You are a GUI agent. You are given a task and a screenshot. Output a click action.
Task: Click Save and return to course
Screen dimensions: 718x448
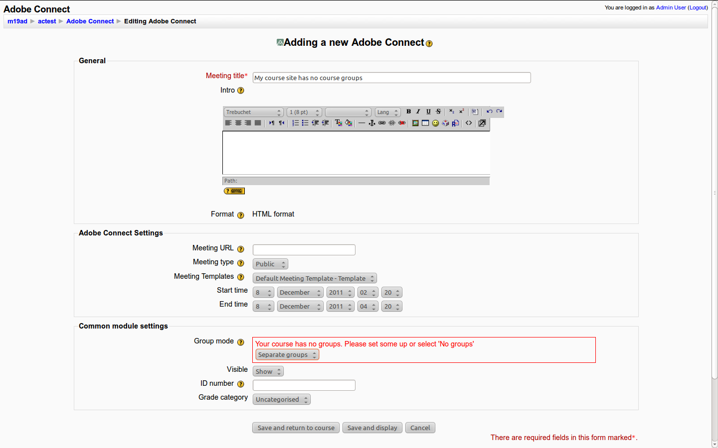(x=296, y=428)
